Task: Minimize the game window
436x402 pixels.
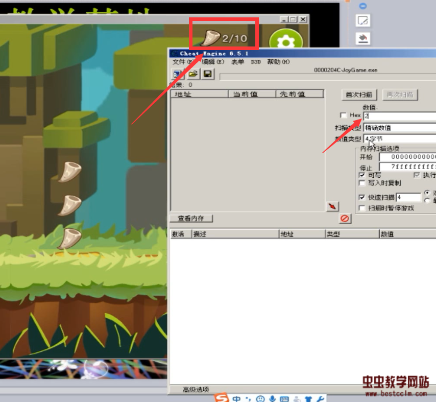Action: pyautogui.click(x=284, y=19)
